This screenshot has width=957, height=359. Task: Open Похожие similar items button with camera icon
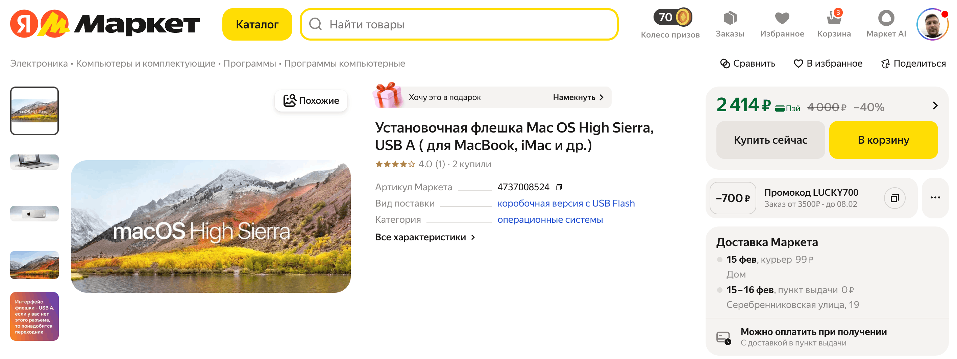311,100
